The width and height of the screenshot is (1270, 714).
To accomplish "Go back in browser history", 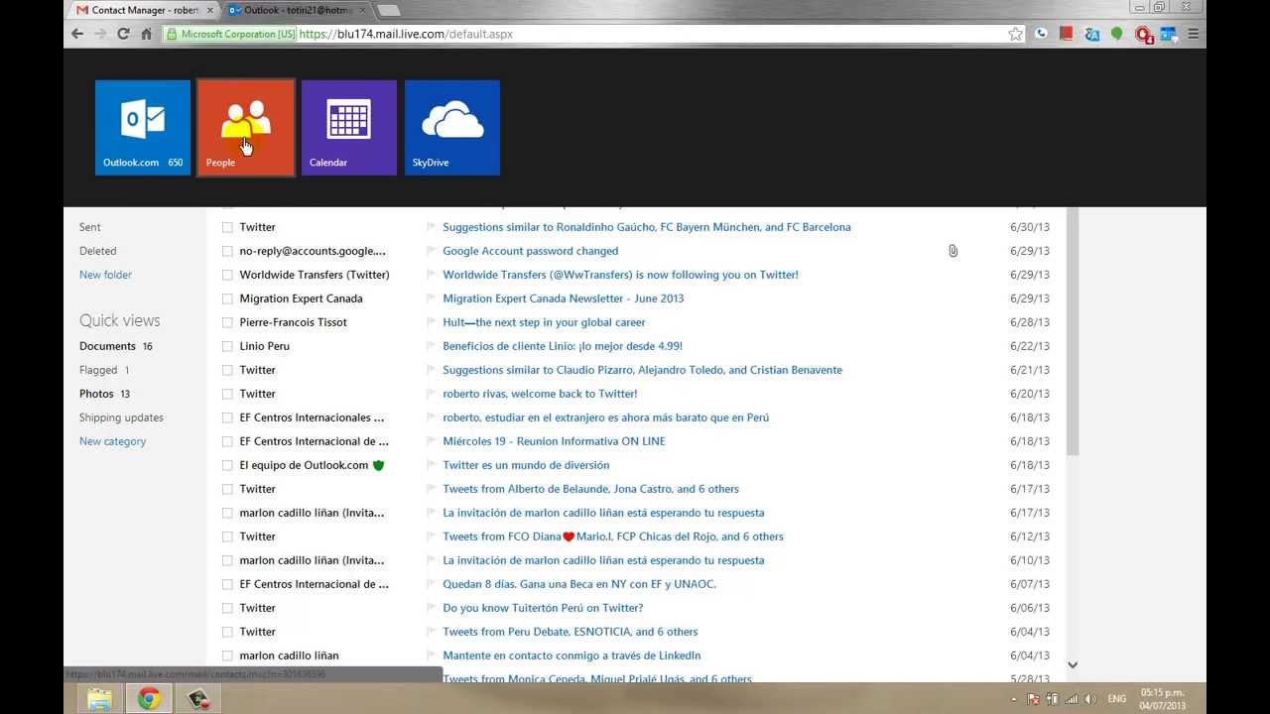I will click(x=77, y=34).
